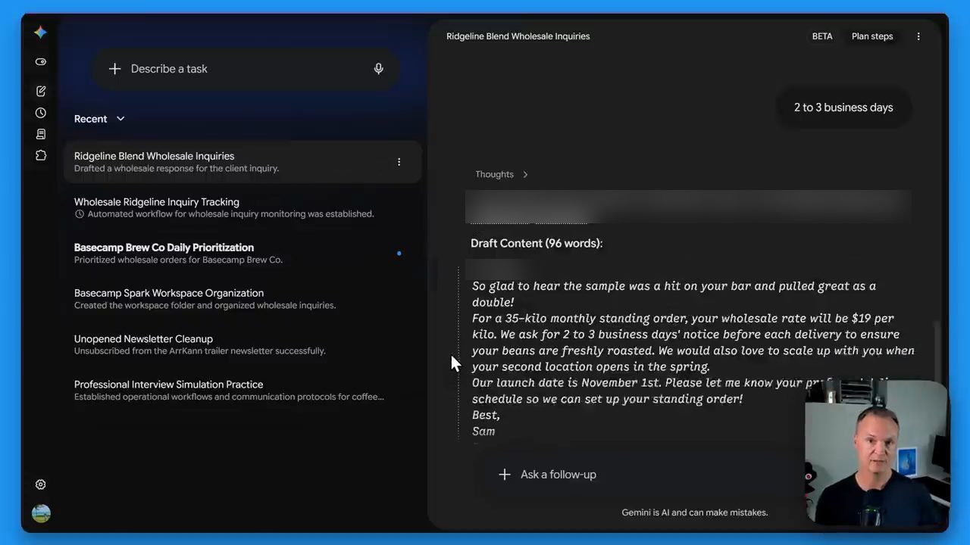Click plus icon in Ask a follow-up
This screenshot has width=970, height=545.
click(505, 475)
